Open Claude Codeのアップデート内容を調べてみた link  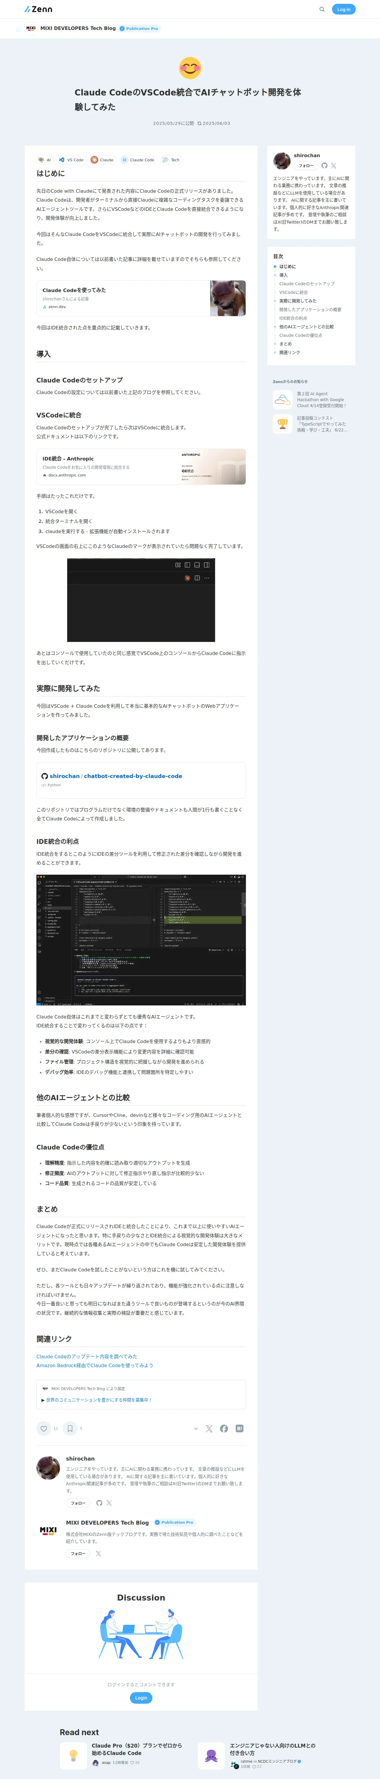point(87,1356)
